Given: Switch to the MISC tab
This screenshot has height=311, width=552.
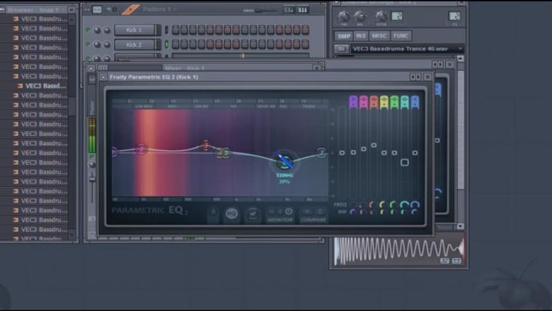Looking at the screenshot, I should tap(379, 36).
